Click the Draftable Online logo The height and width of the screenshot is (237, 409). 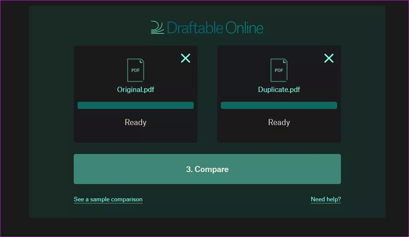207,28
